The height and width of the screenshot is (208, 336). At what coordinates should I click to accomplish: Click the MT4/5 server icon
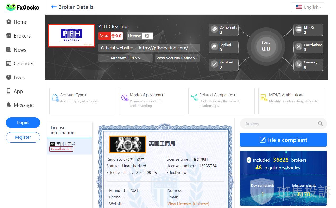[x=299, y=30]
